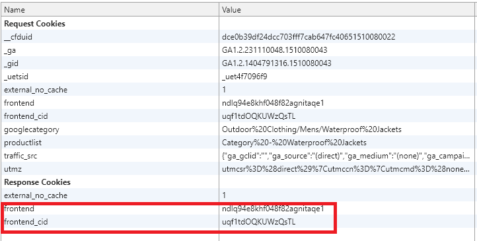477x241 pixels.
Task: Select the highlighted frontend response cookie
Action: [x=238, y=209]
